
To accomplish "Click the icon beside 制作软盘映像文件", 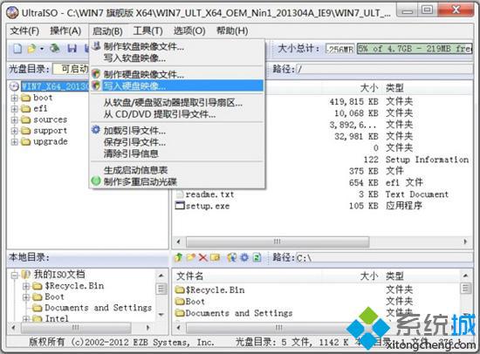I will (x=96, y=46).
